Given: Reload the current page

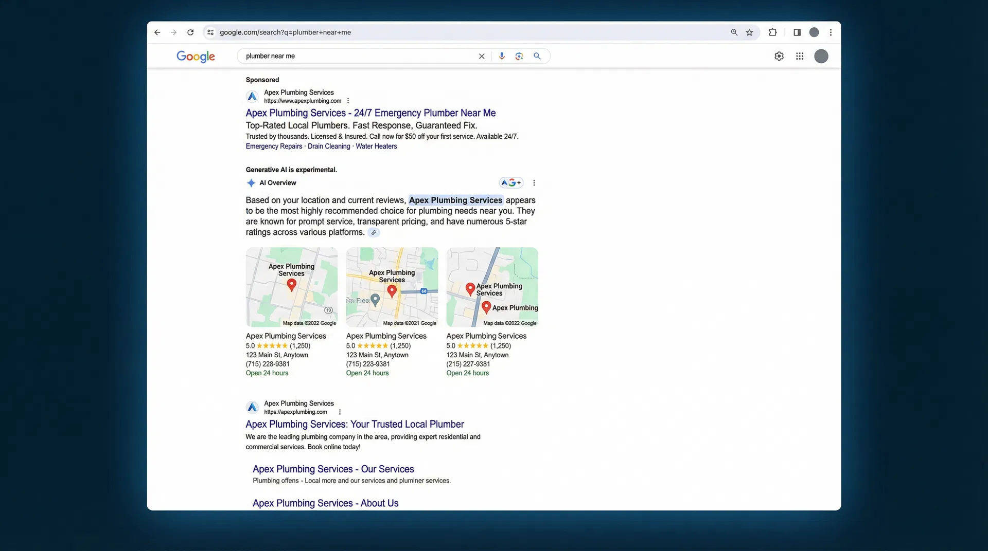Looking at the screenshot, I should coord(190,32).
